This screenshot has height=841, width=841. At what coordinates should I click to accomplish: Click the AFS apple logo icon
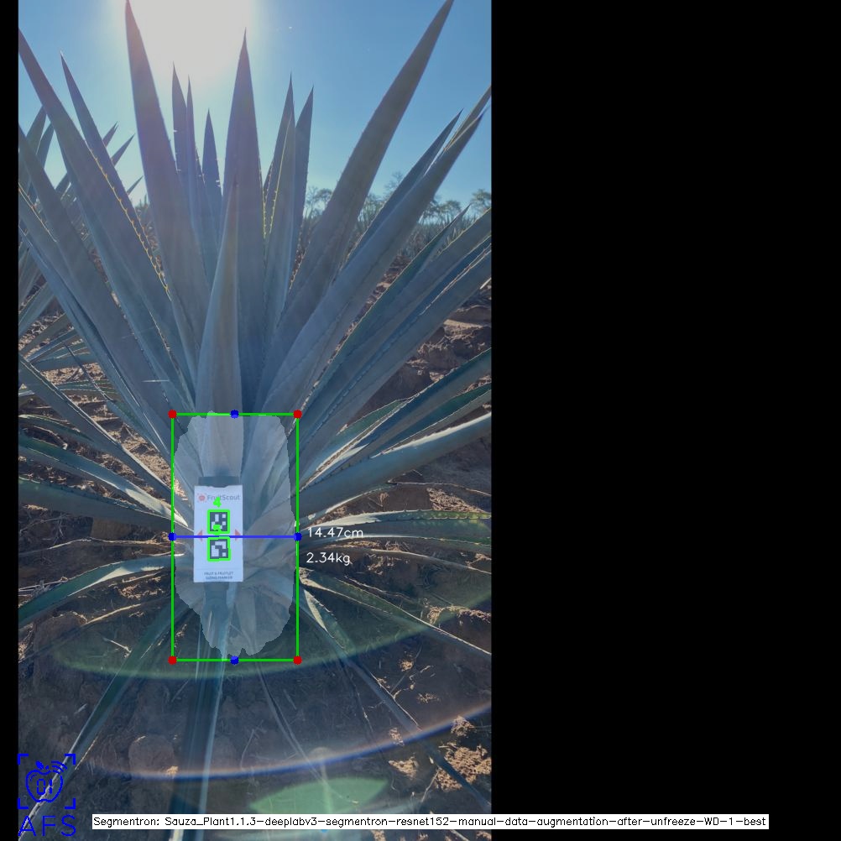click(45, 783)
